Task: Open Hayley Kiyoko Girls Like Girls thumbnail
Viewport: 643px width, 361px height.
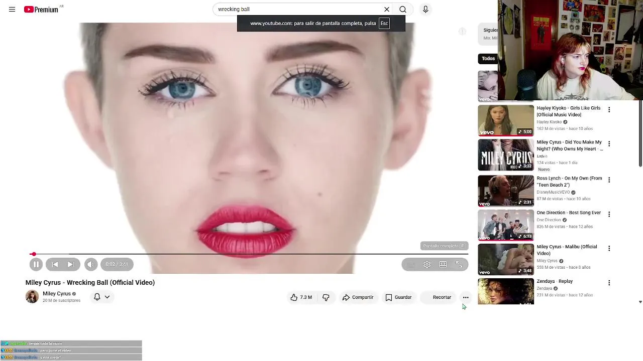Action: click(506, 120)
